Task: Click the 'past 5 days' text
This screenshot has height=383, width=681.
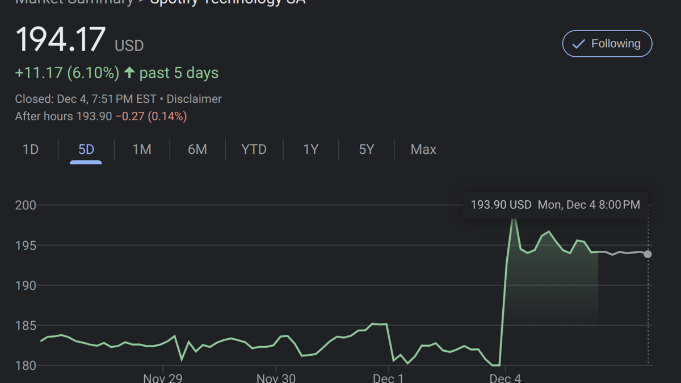Action: click(179, 73)
